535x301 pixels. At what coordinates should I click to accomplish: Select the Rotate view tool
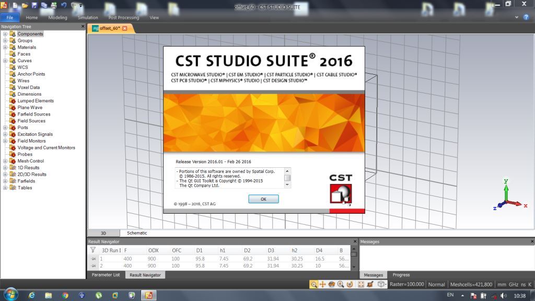click(x=331, y=284)
